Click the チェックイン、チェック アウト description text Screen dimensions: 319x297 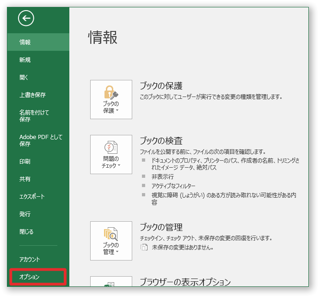point(206,238)
